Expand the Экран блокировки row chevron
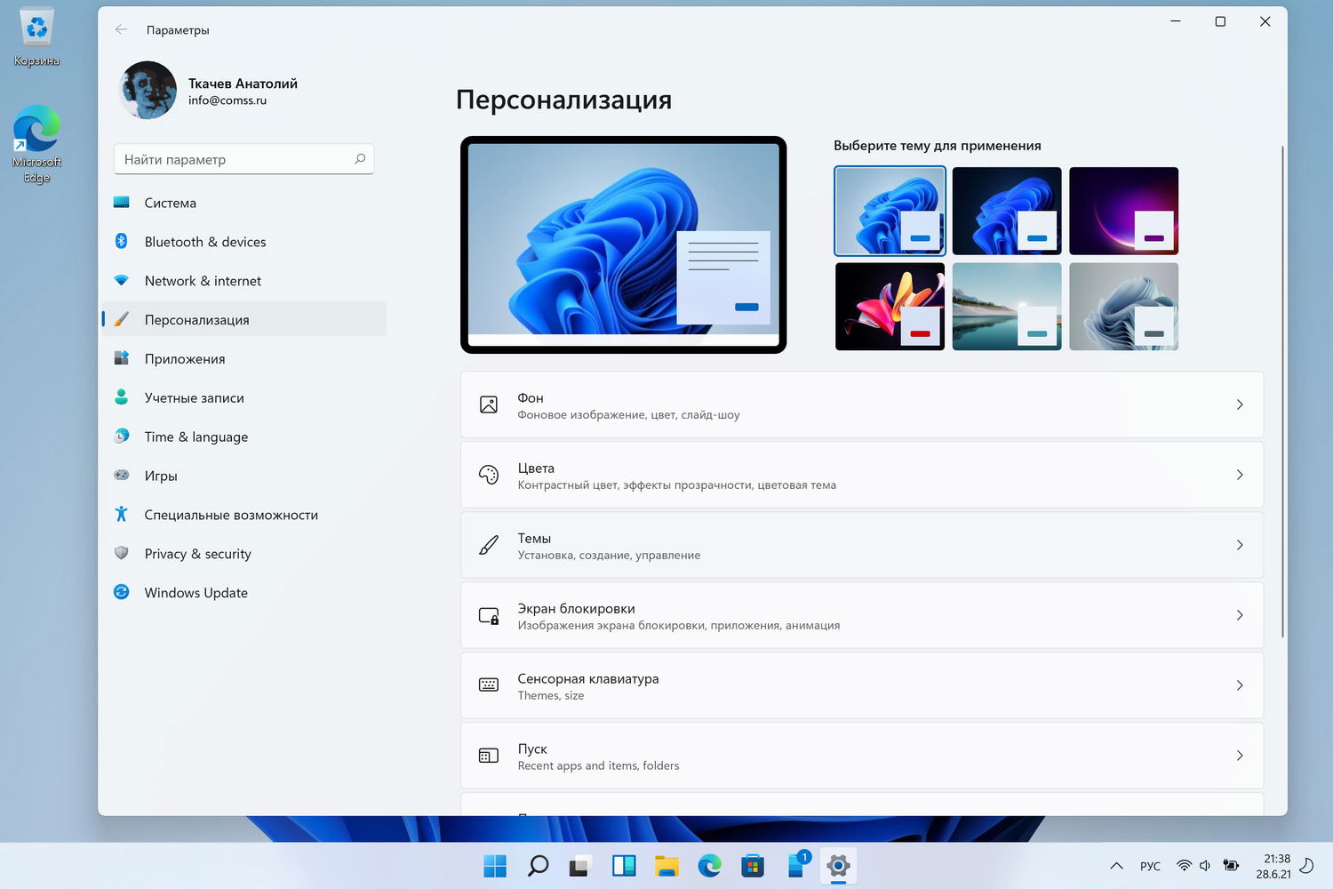 coord(1240,615)
